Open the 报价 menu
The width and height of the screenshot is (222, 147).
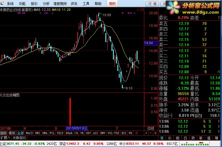34,4
